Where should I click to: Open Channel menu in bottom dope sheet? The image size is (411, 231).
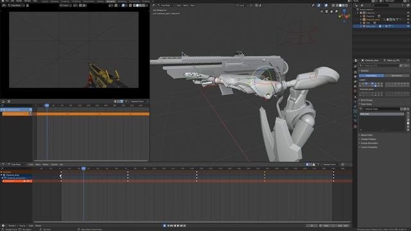pyautogui.click(x=54, y=164)
